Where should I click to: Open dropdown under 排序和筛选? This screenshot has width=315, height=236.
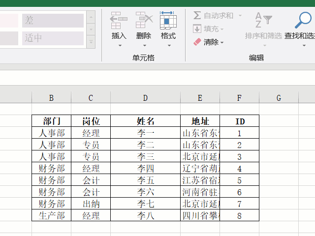[265, 46]
